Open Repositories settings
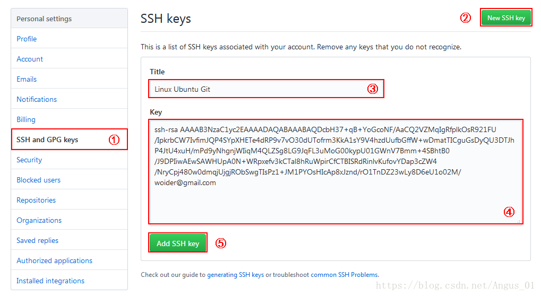 (x=36, y=200)
